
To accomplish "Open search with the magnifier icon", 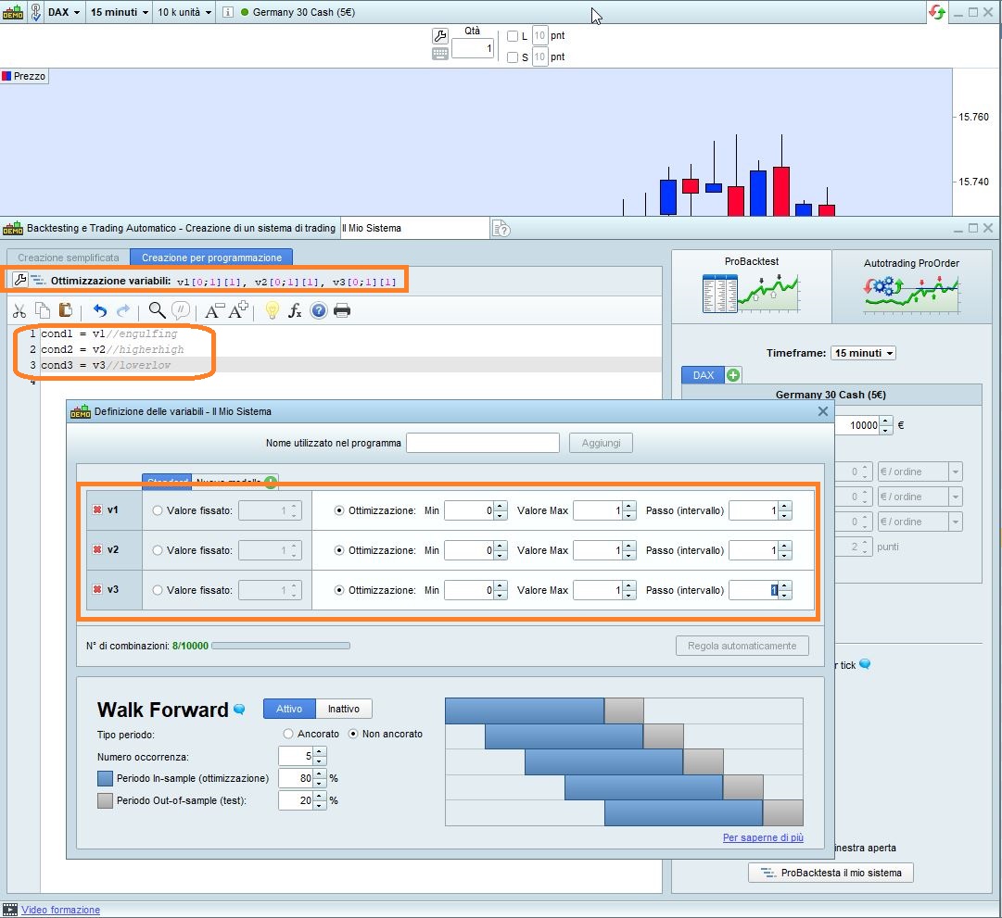I will pyautogui.click(x=157, y=310).
